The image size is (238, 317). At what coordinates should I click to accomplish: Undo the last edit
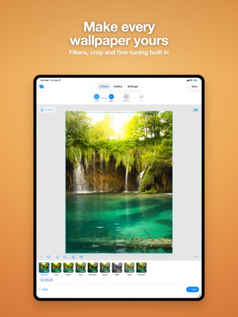click(41, 257)
